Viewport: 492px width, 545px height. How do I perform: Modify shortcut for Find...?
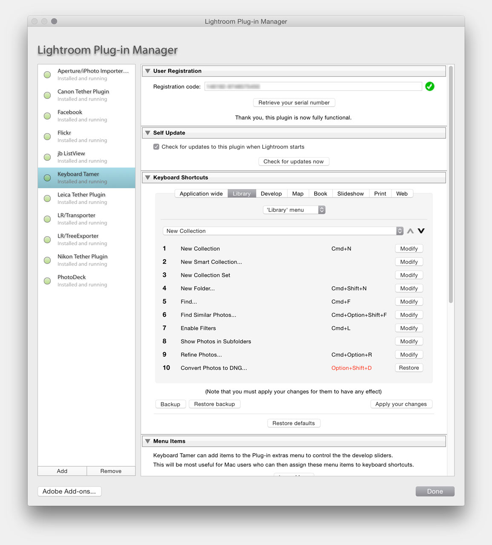(x=409, y=301)
